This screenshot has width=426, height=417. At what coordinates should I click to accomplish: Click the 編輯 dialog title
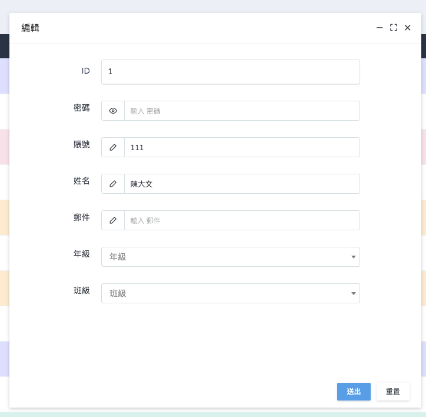pyautogui.click(x=30, y=28)
